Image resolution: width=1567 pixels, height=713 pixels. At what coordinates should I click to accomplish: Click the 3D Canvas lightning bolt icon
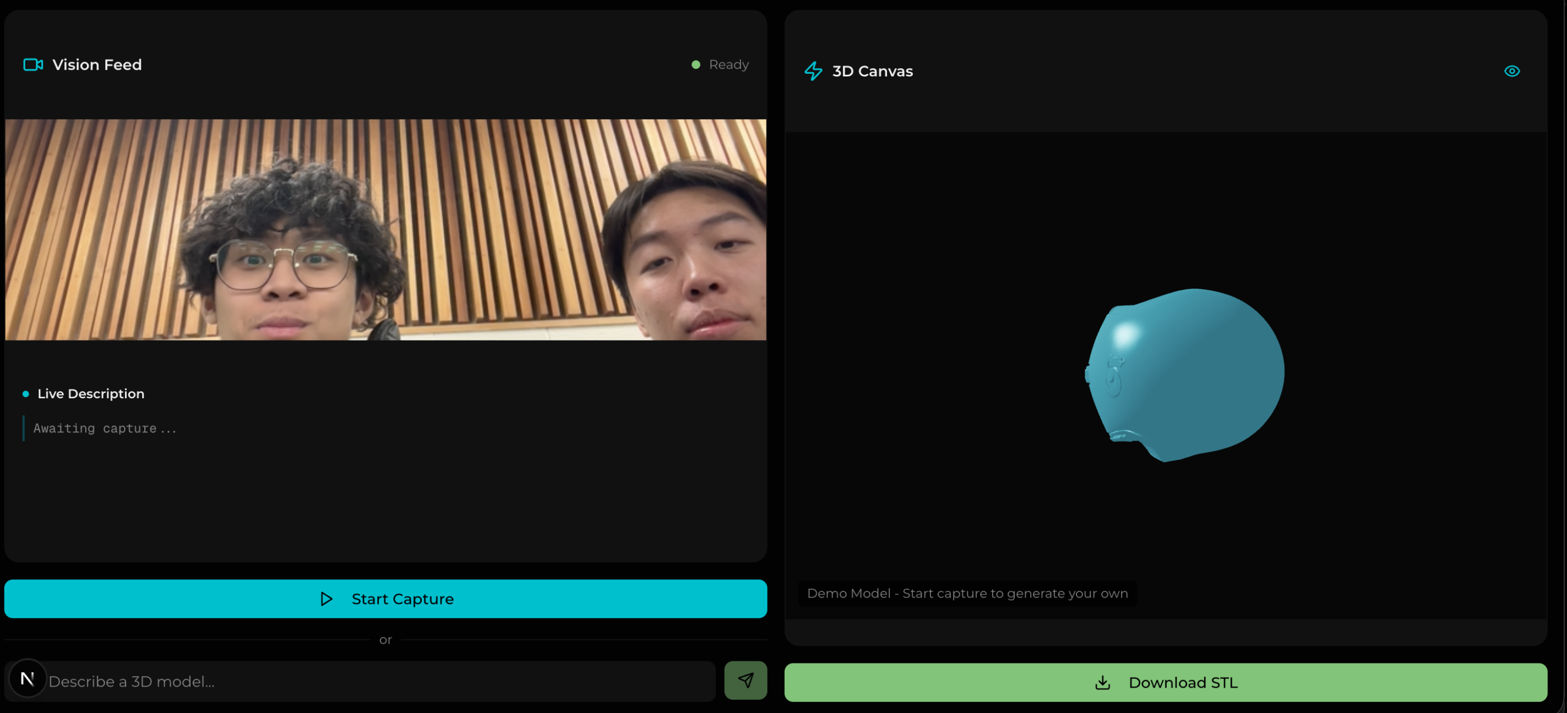click(x=813, y=71)
